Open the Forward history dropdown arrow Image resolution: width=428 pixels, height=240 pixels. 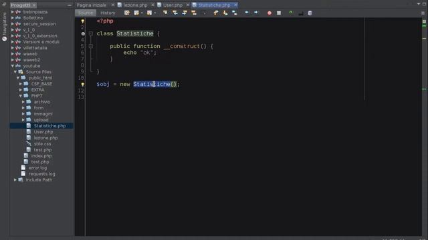coord(155,13)
